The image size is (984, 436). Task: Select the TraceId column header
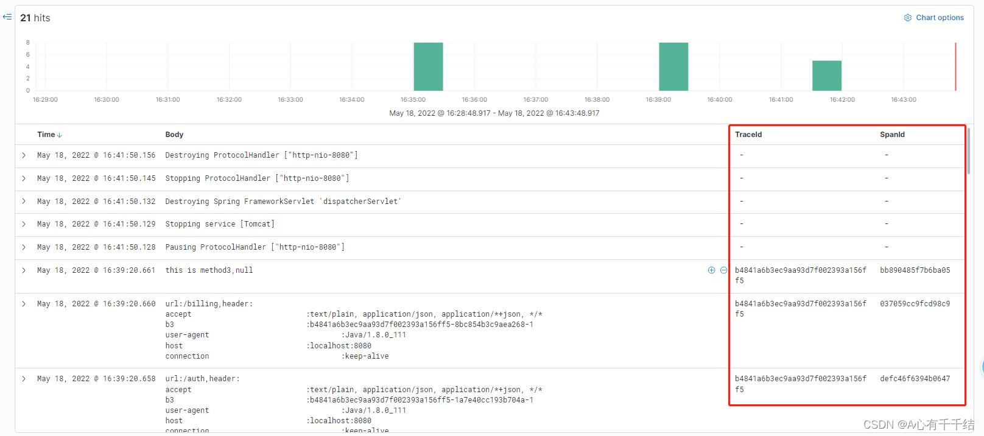tap(748, 135)
